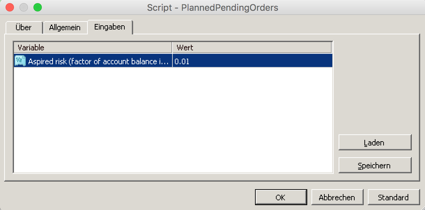Dismiss the dialog via Abbrechen
This screenshot has height=210, width=425.
(x=337, y=197)
